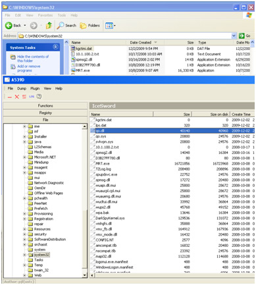
Task: Click the Prefetch folder icon in tree
Action: (x=30, y=209)
